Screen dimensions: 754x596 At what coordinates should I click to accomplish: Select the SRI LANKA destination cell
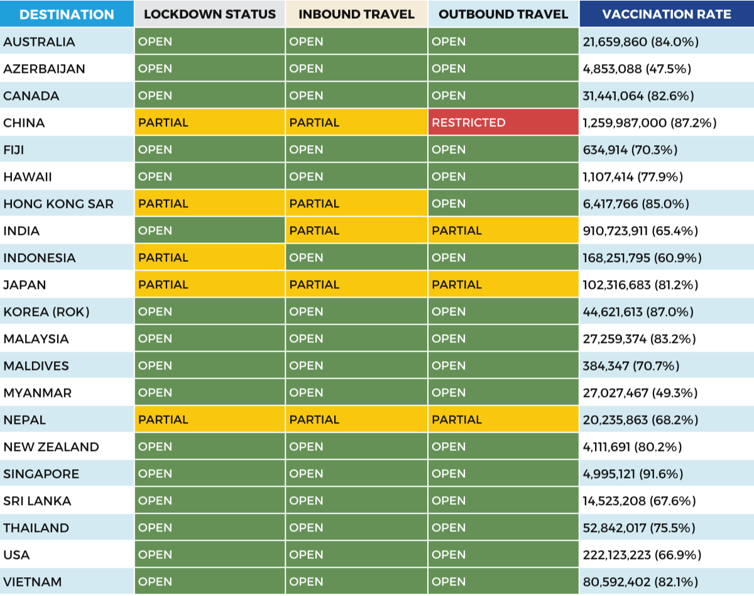(67, 501)
